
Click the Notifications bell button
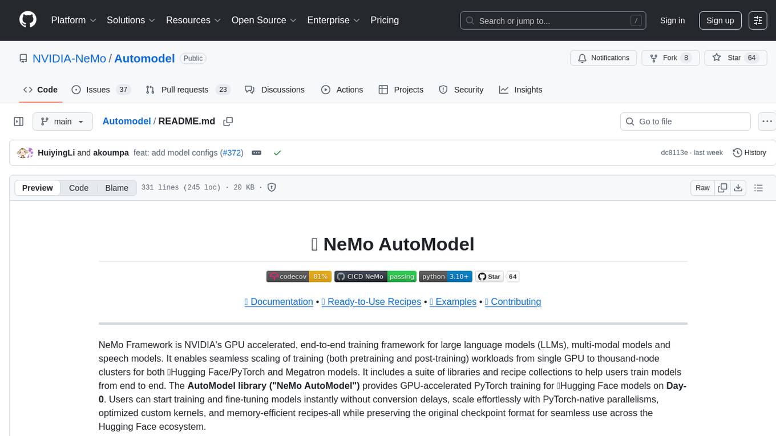tap(604, 58)
